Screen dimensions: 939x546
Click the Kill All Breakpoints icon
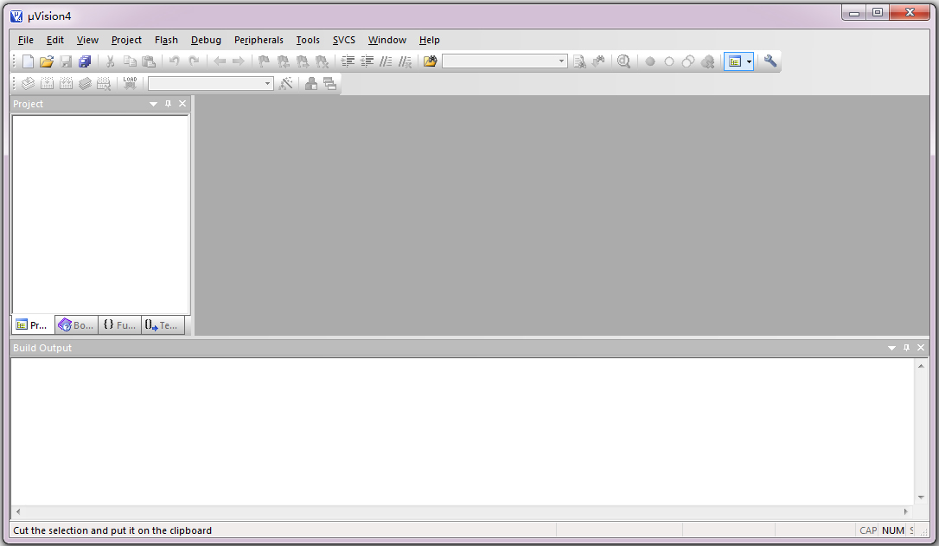click(x=707, y=61)
